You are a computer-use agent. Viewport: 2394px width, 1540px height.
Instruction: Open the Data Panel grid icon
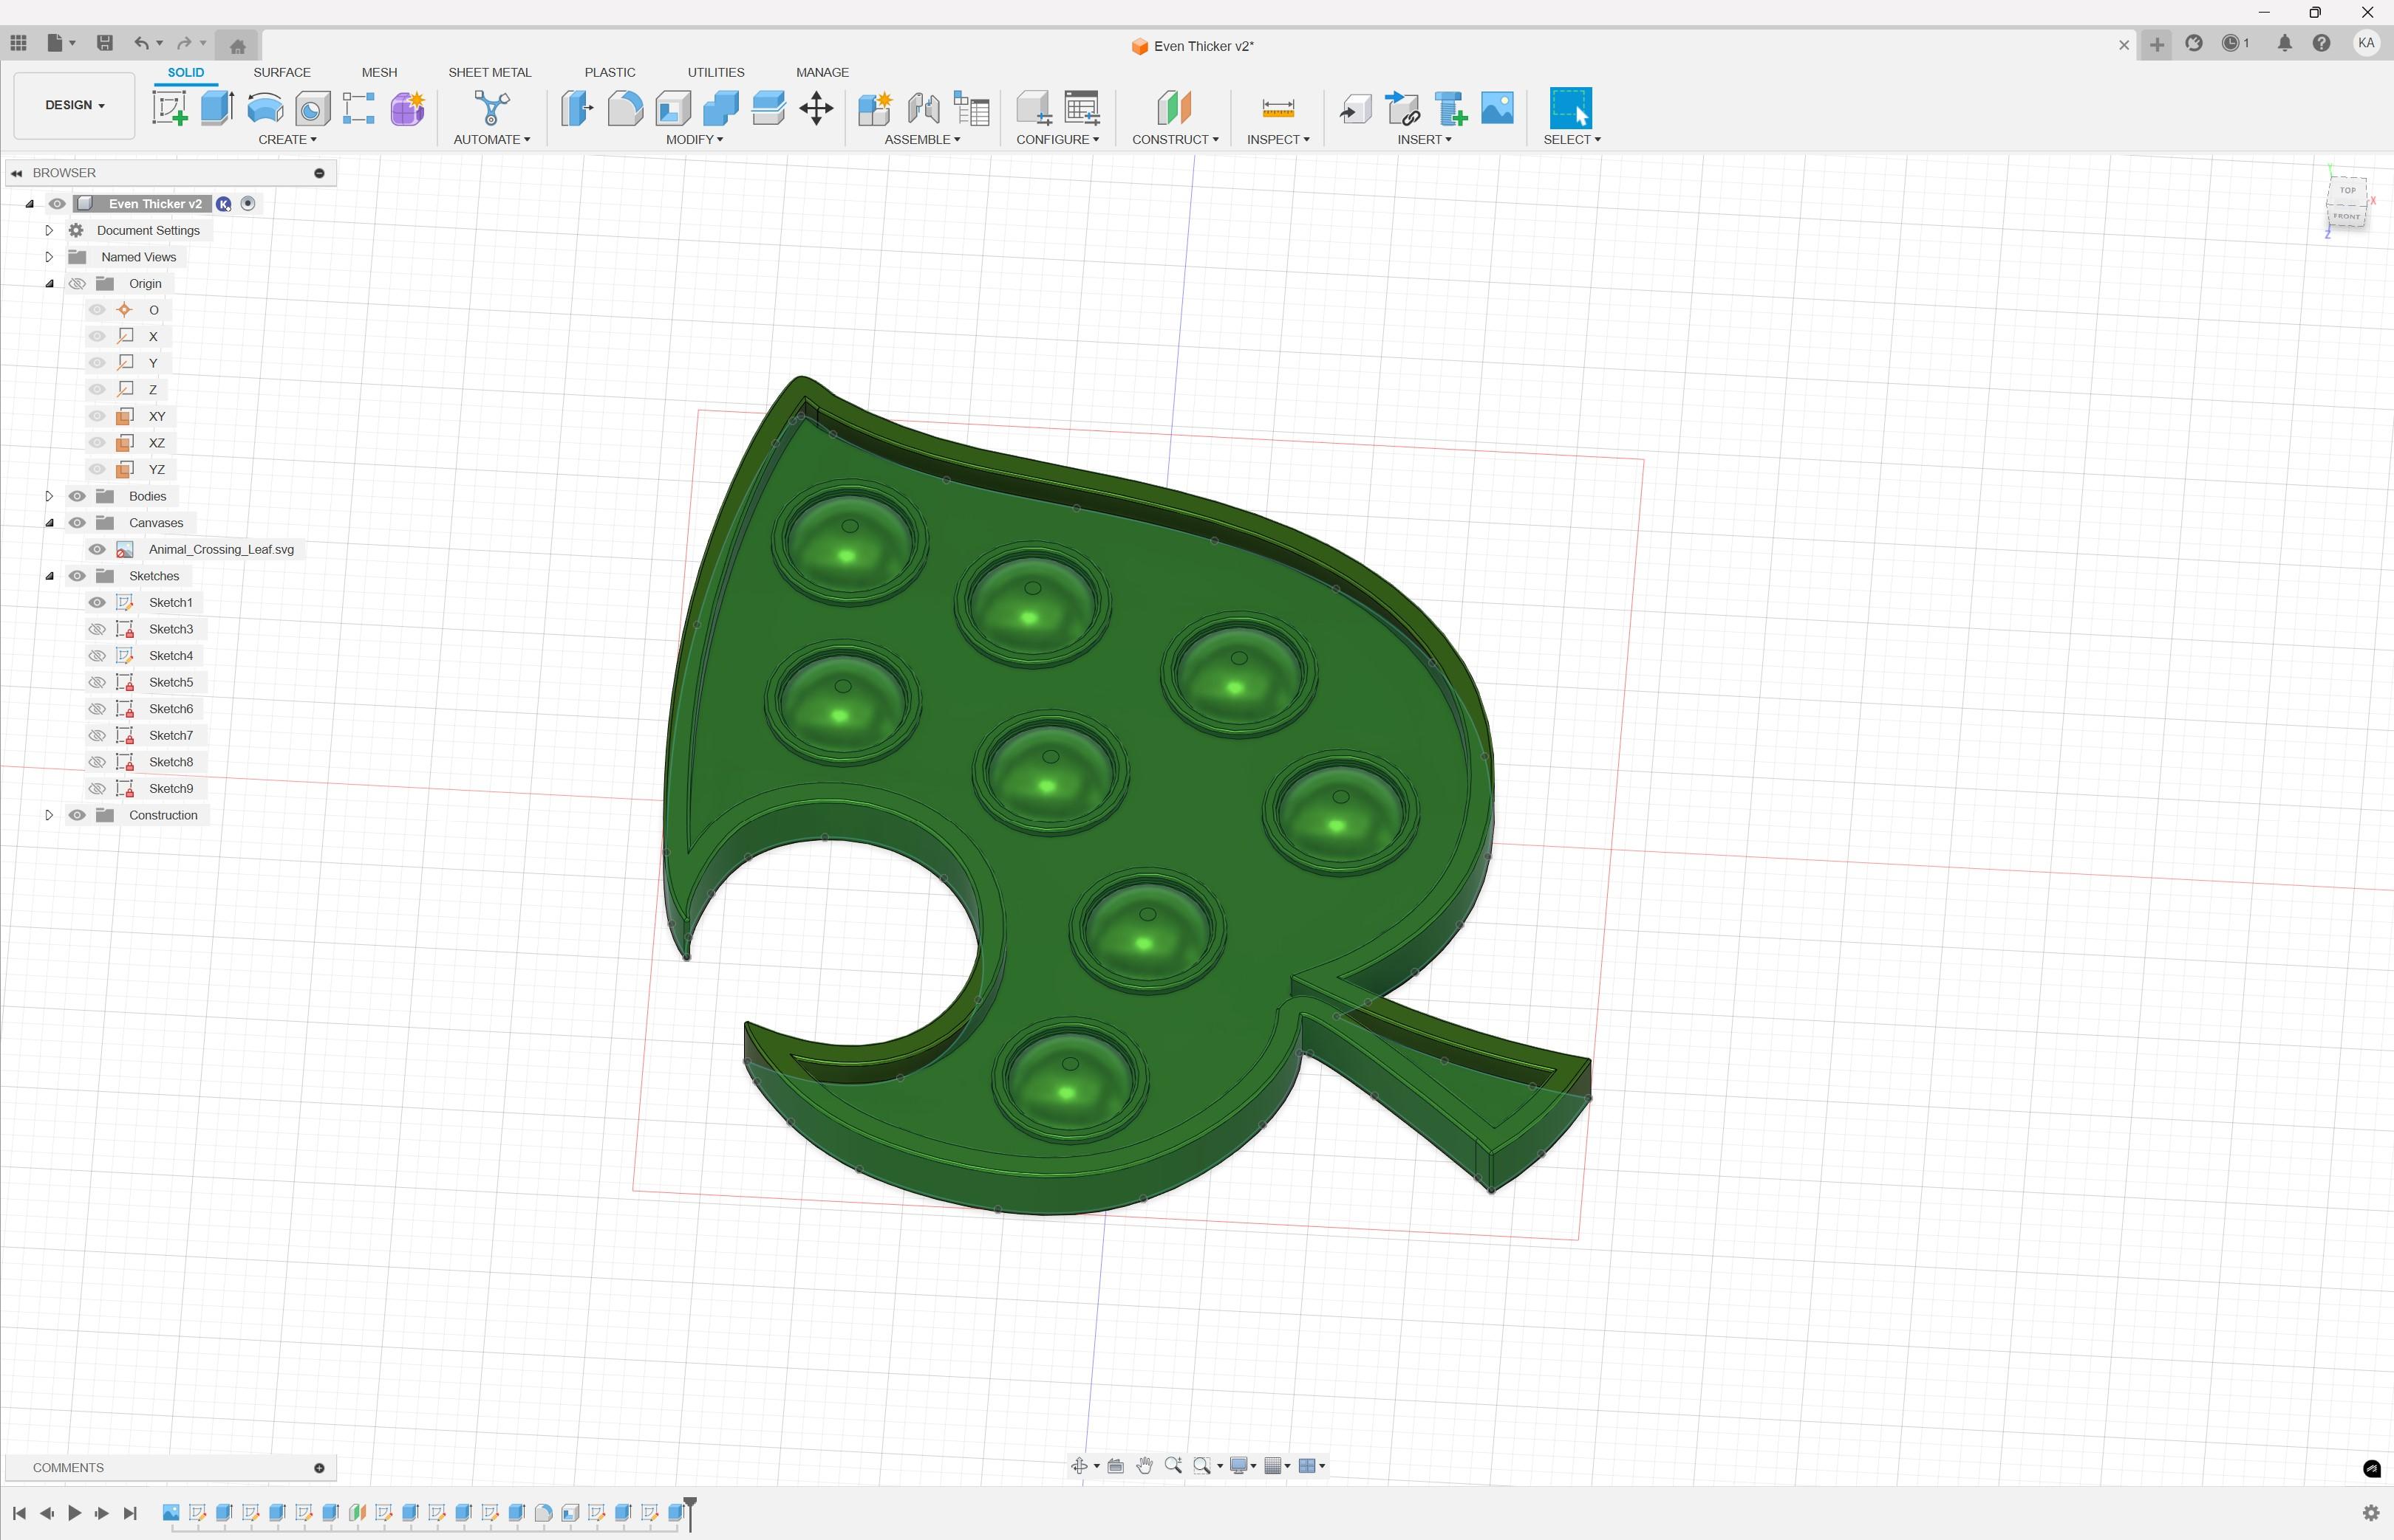[x=18, y=43]
